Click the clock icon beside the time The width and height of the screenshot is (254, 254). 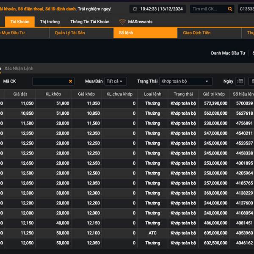point(135,9)
